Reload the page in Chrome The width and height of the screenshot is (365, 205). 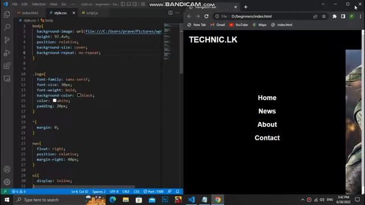[206, 17]
